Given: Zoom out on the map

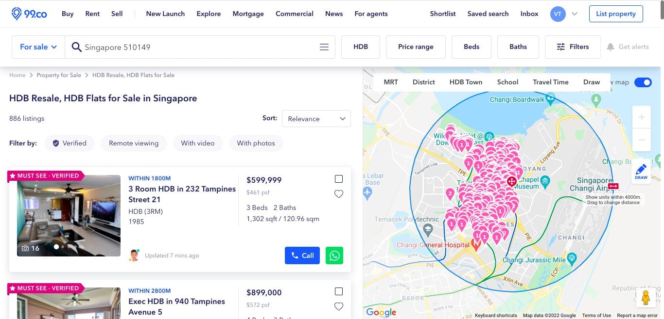Looking at the screenshot, I should click(642, 140).
